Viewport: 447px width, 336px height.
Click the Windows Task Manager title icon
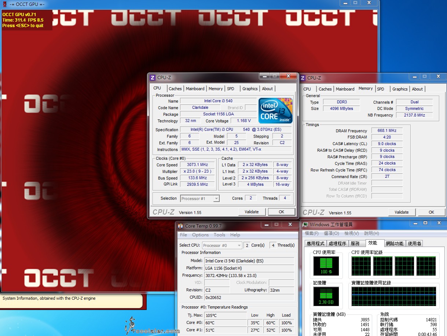(305, 225)
